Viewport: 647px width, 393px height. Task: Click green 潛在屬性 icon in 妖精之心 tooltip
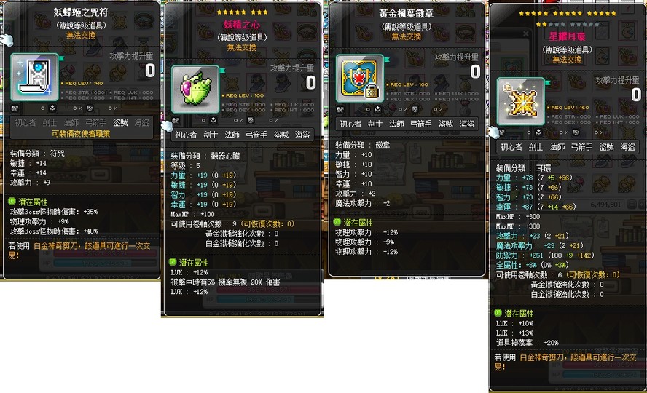pos(173,262)
